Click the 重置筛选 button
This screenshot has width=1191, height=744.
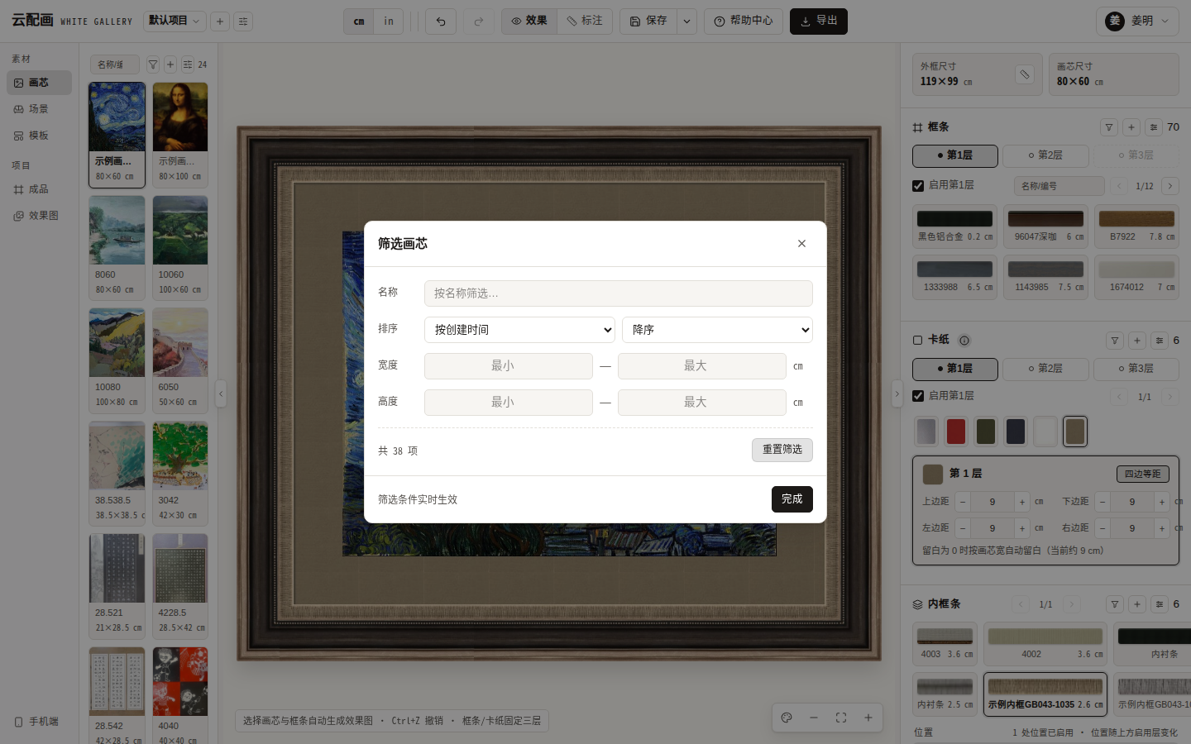coord(782,450)
